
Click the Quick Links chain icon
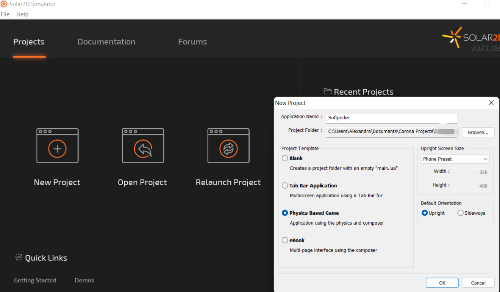(x=19, y=258)
